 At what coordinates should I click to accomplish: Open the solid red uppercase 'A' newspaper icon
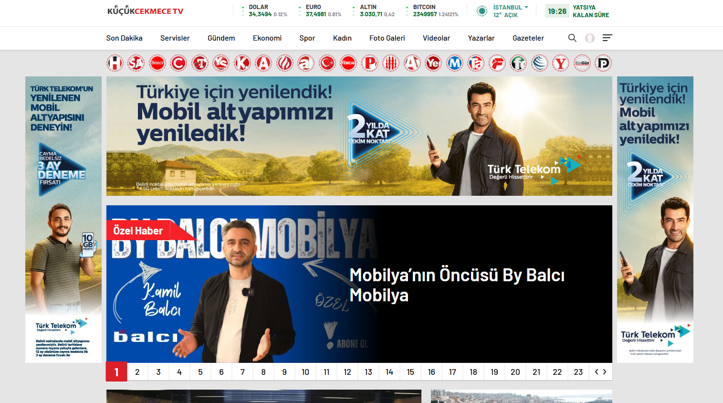(x=263, y=63)
